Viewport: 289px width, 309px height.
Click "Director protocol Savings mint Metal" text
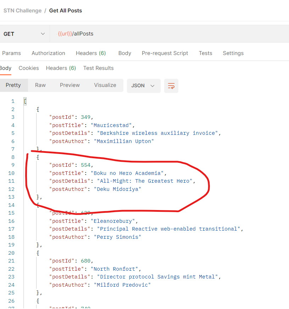tap(157, 277)
